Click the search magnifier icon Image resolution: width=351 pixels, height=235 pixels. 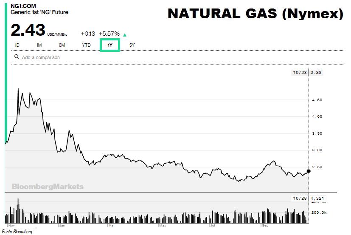point(17,57)
